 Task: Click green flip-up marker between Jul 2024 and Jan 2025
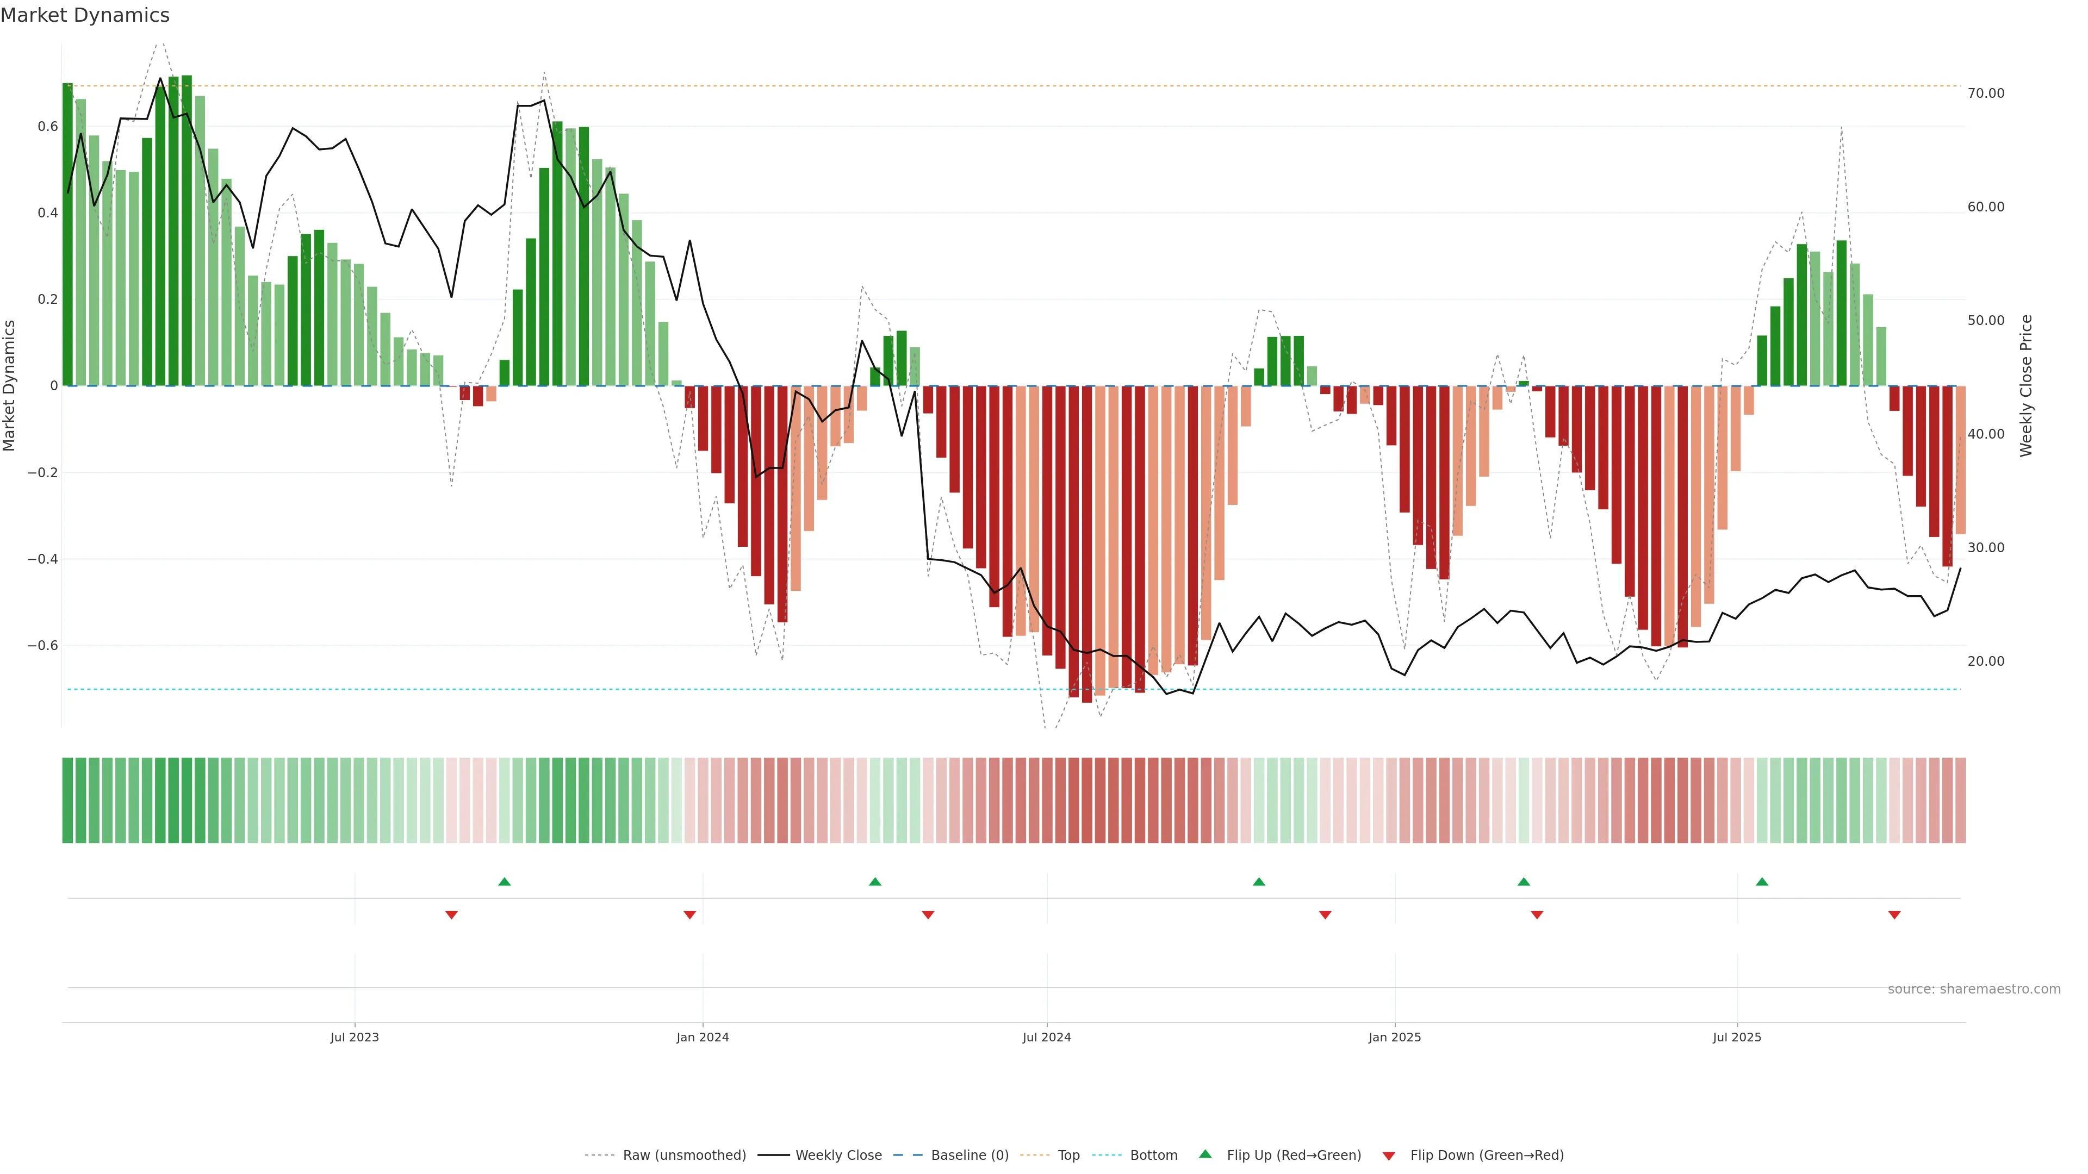coord(1259,882)
